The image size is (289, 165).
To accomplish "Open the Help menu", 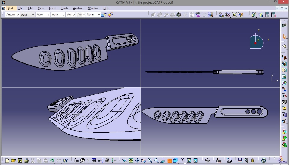I will [x=106, y=8].
